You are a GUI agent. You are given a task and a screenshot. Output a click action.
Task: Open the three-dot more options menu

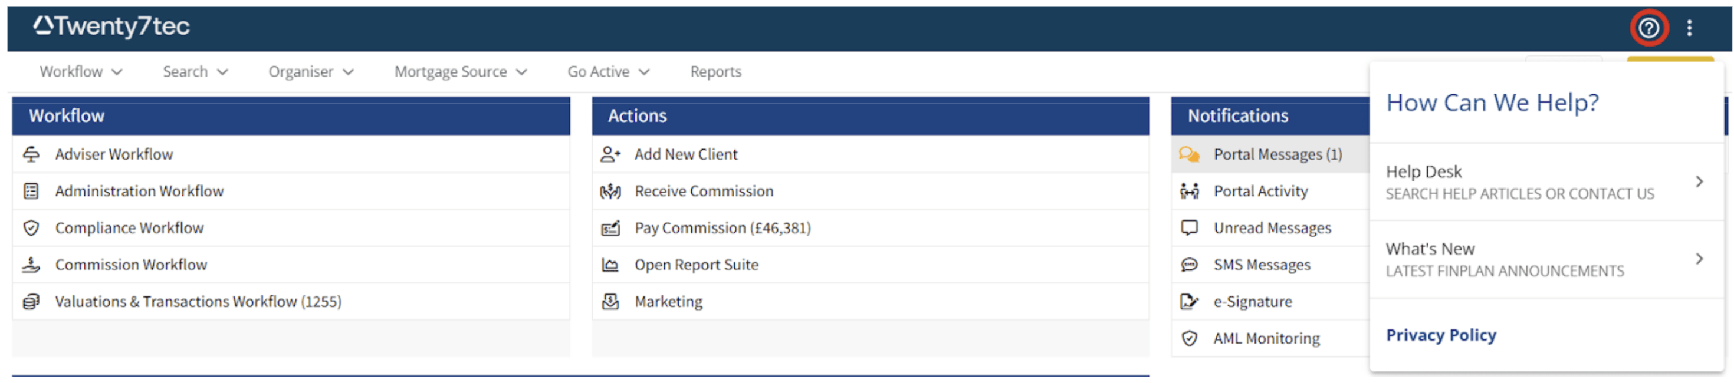[x=1689, y=28]
